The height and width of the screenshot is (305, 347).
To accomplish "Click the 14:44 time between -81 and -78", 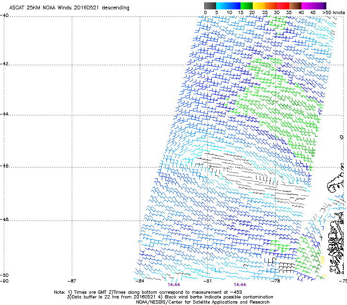I will pos(240,285).
